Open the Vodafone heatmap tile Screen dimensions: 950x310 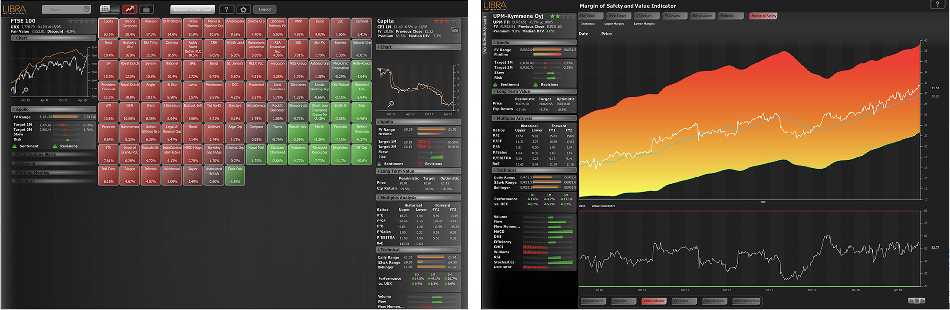[x=298, y=154]
